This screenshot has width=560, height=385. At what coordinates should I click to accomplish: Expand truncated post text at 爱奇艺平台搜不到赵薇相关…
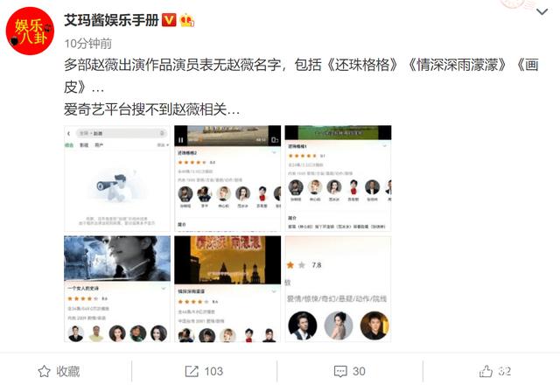151,109
